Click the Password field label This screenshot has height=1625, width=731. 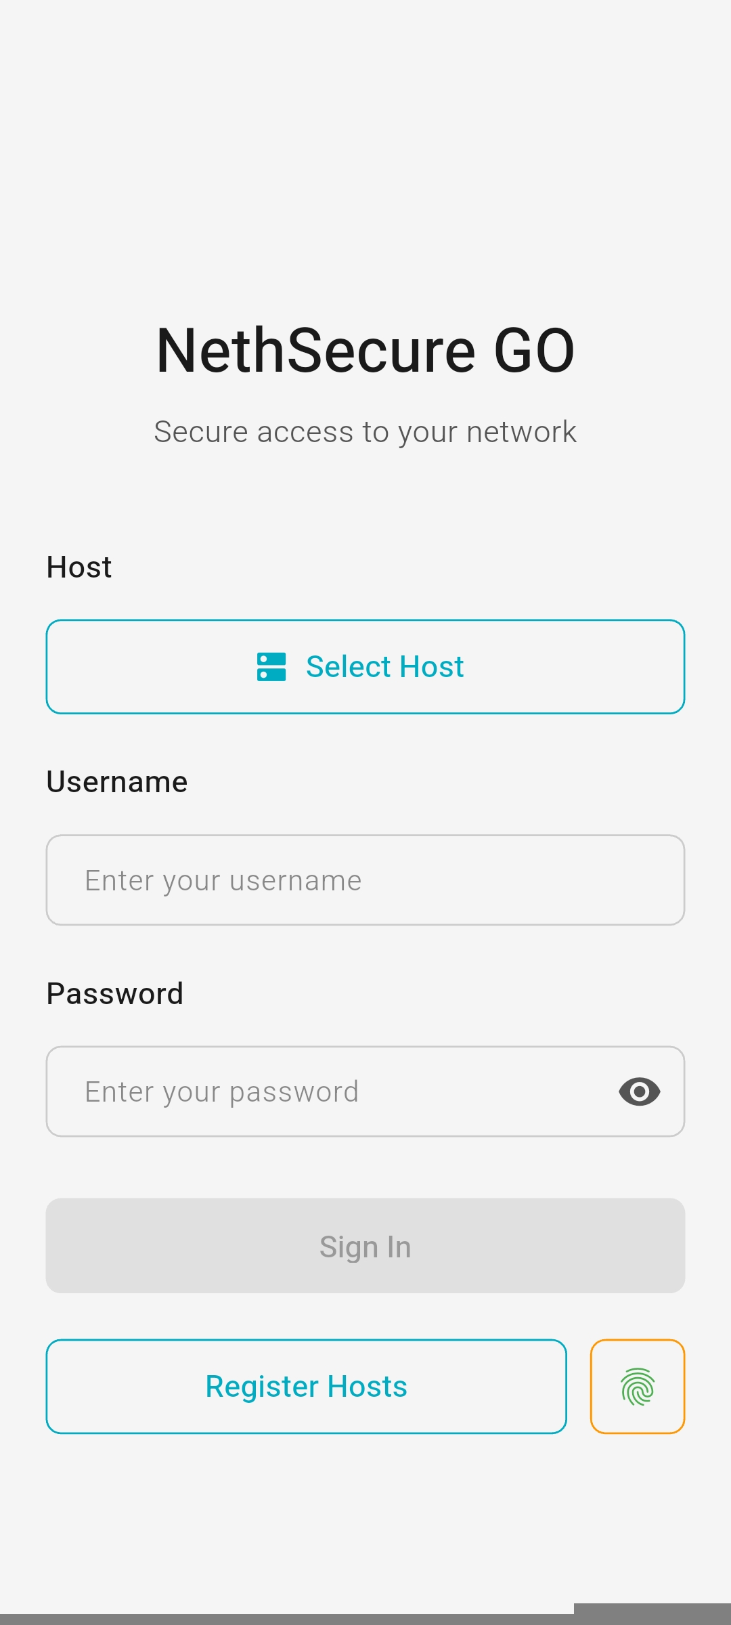pos(115,994)
